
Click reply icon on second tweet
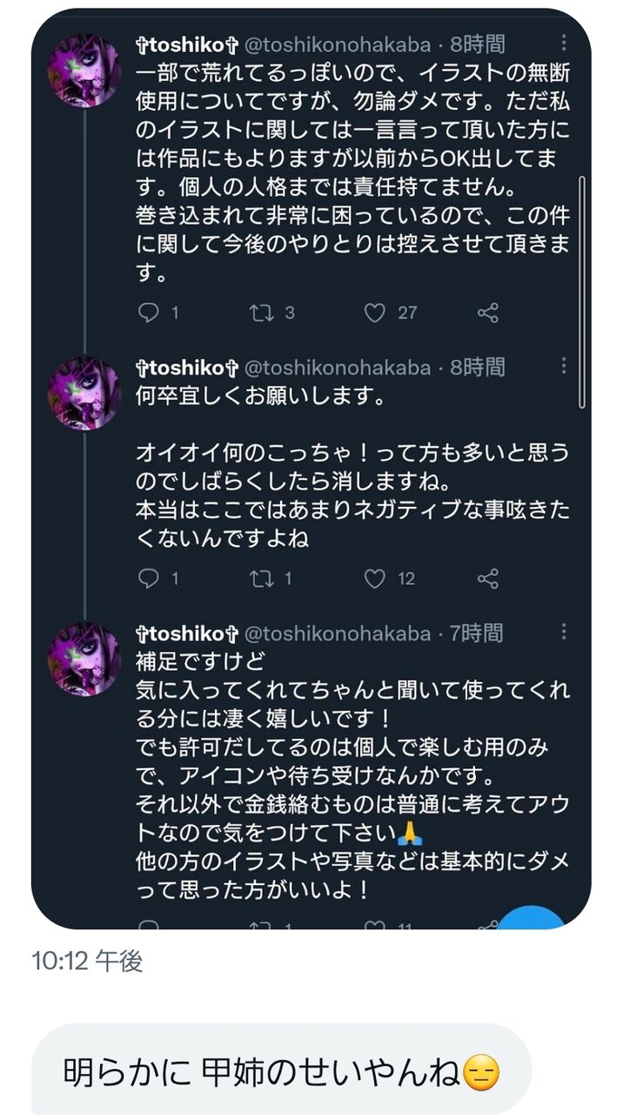point(149,578)
